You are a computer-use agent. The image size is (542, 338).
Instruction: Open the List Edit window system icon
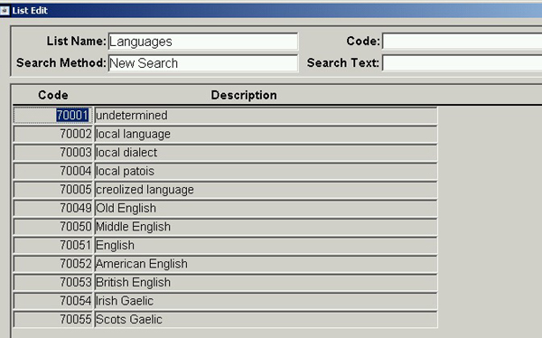[5, 10]
